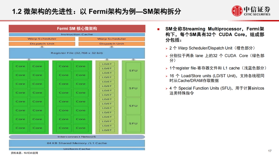Click the CITIC Securities logo
The height and width of the screenshot is (157, 279).
251,11
